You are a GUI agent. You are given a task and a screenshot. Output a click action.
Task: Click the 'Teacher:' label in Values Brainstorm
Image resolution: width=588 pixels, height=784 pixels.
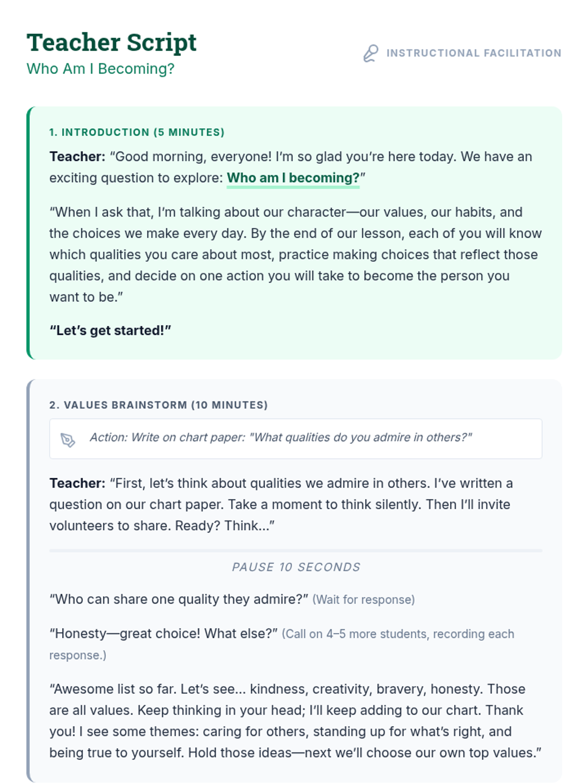(77, 484)
